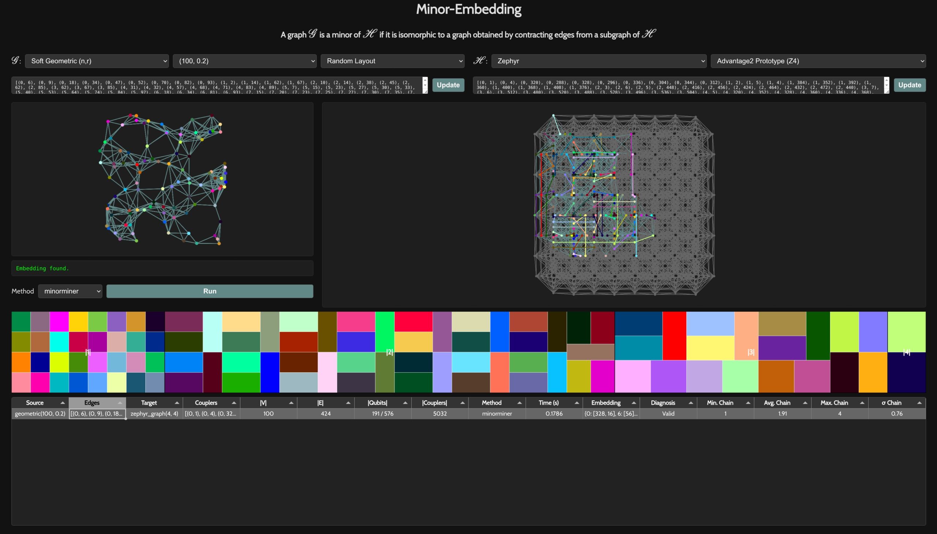Sort by the Min. Chain column arrow

point(748,403)
